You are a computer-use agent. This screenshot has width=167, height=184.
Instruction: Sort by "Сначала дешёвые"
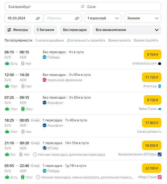tap(50, 40)
